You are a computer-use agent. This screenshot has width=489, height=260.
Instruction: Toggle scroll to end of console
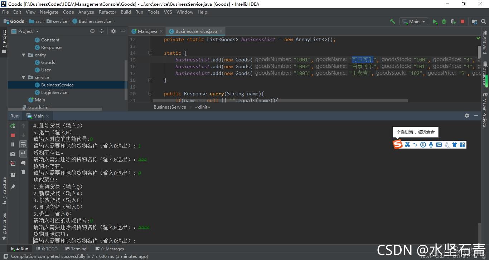point(23,154)
